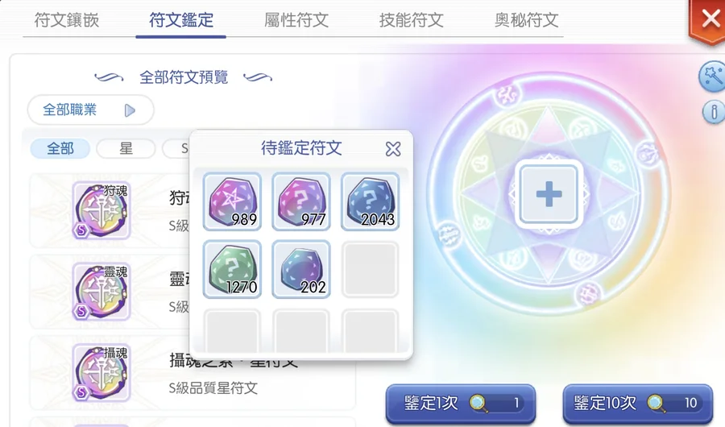Click the 攝魂 S-grade rune icon
725x427 pixels.
pyautogui.click(x=101, y=372)
